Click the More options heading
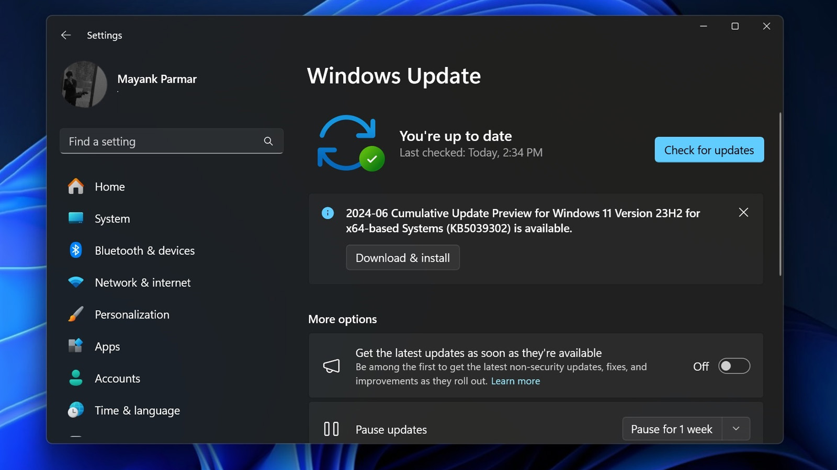Image resolution: width=837 pixels, height=470 pixels. click(343, 319)
